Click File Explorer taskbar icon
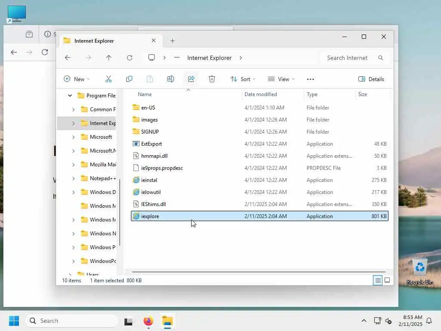 [168, 321]
